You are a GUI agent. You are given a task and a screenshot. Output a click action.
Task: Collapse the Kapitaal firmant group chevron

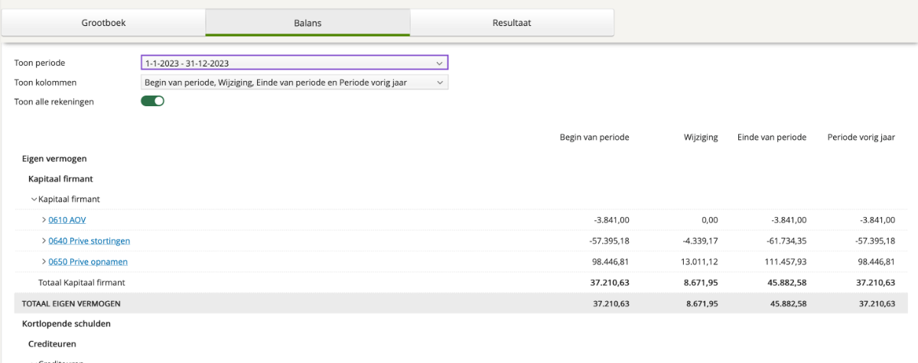coord(34,199)
